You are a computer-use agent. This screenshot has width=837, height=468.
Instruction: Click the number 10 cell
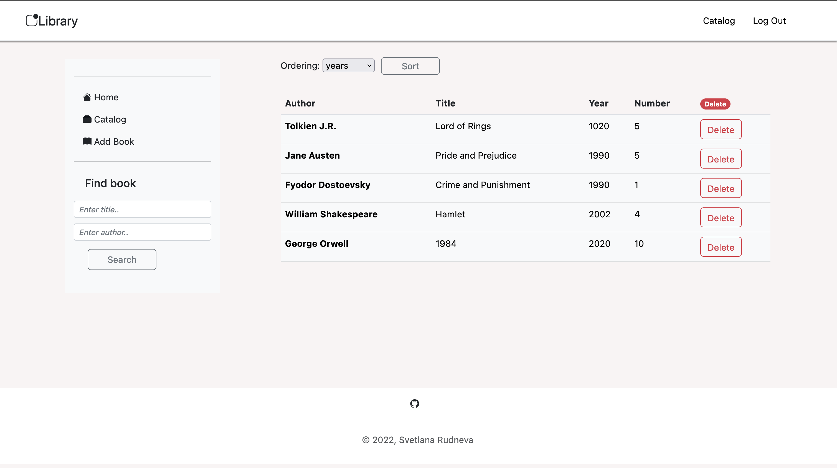(639, 244)
